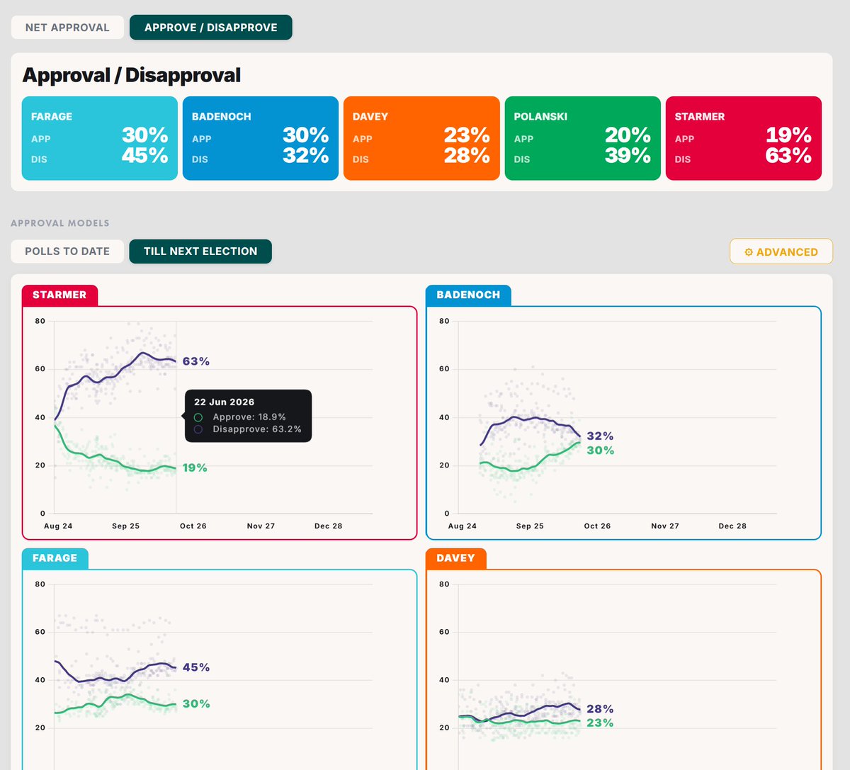Click the purple Disapprove marker in tooltip

click(198, 429)
